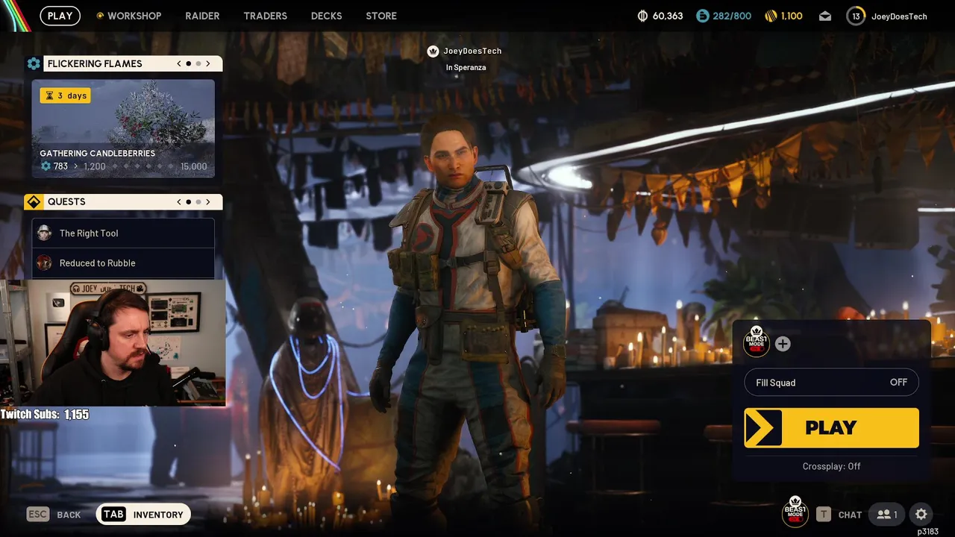The height and width of the screenshot is (537, 955).
Task: Click the JoeyDoesTech profile name in the top bar
Action: [x=899, y=16]
